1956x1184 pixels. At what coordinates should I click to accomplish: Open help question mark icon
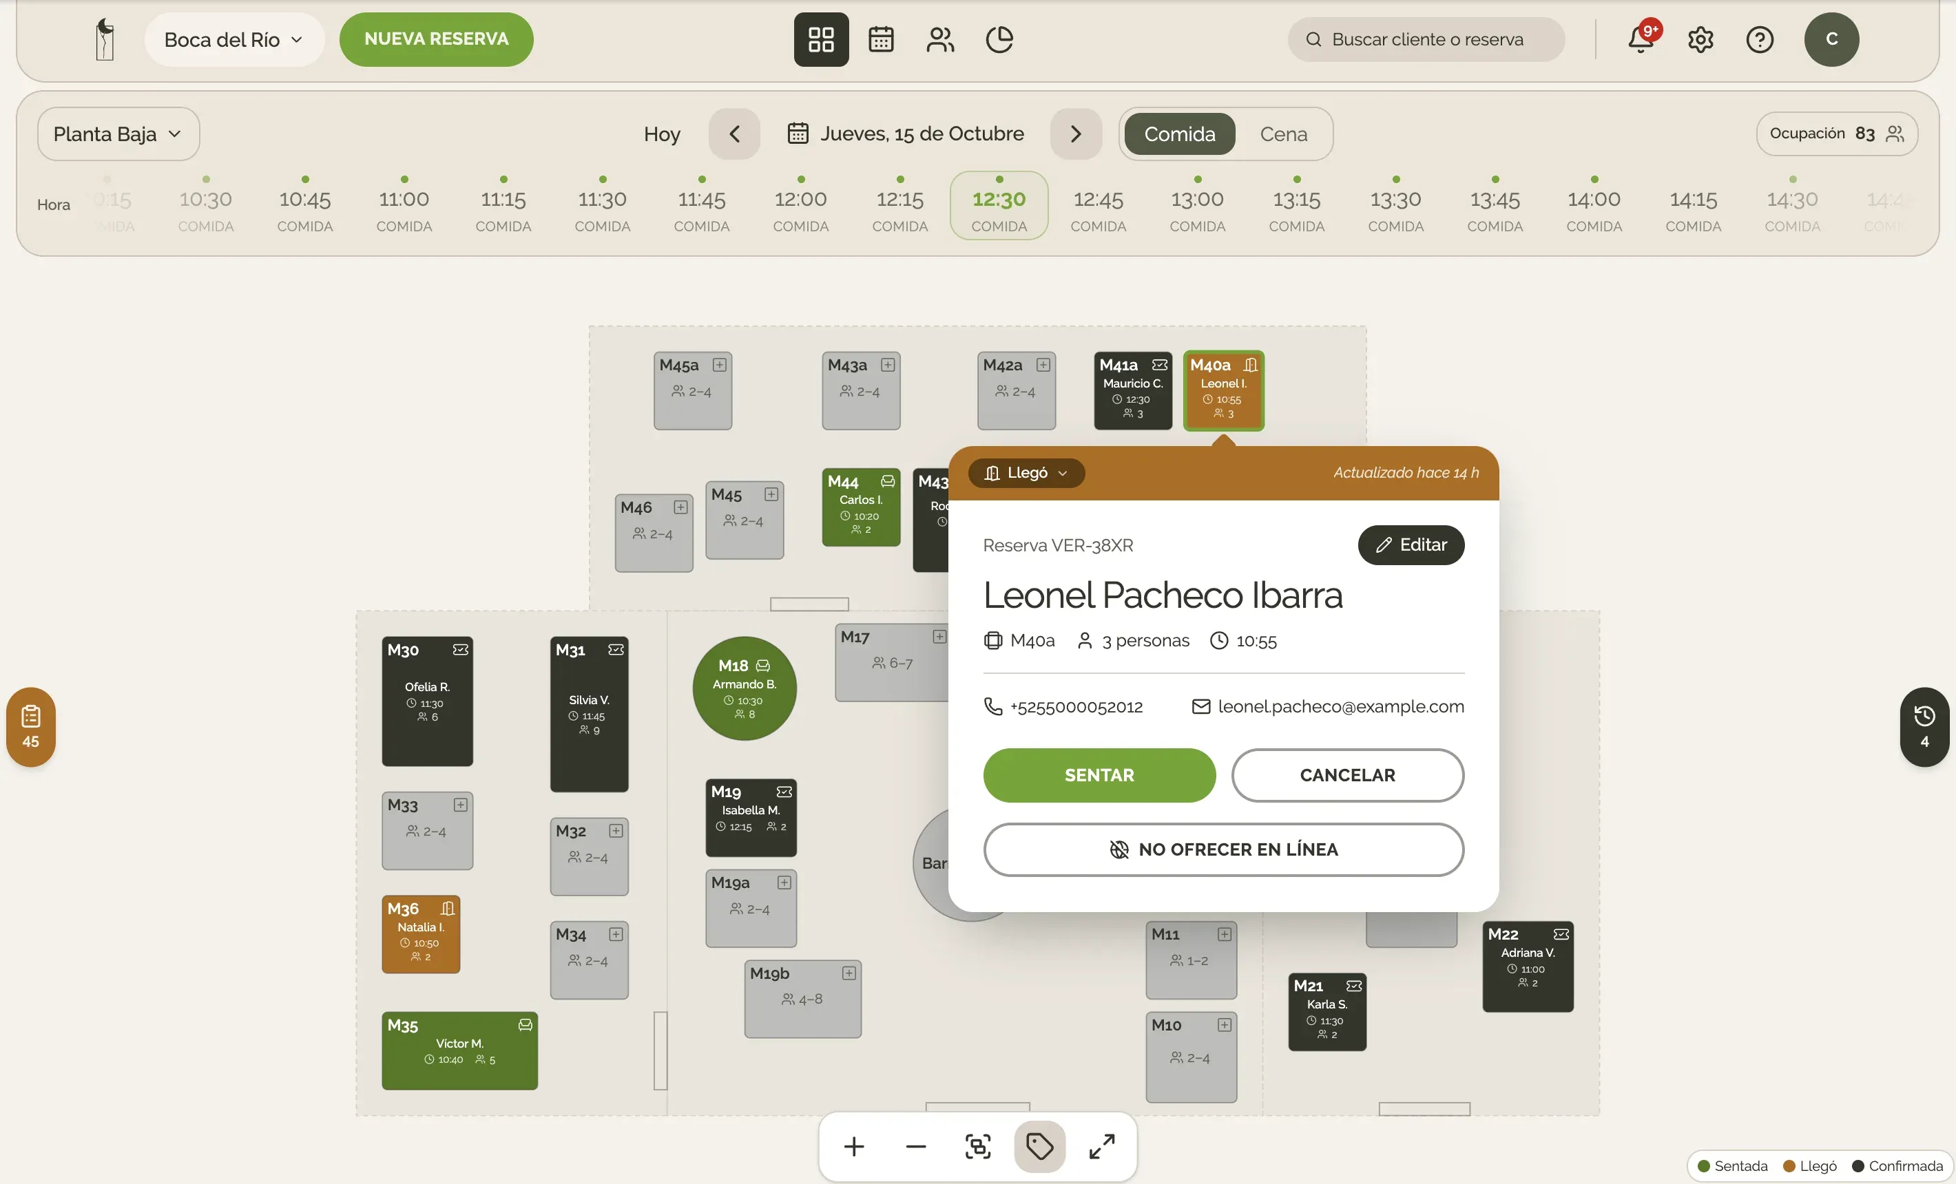(1760, 39)
